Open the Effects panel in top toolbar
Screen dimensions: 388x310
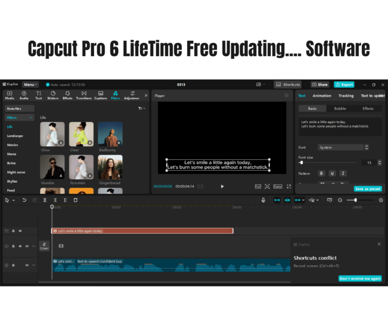pyautogui.click(x=67, y=95)
